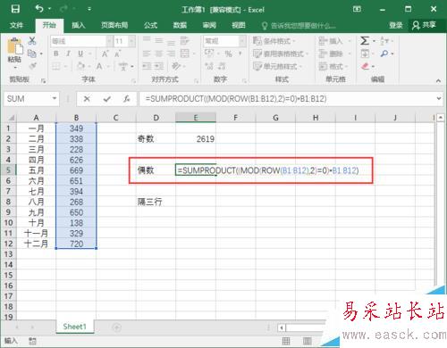Switch to the 公式 (Formulas) ribbon tab
This screenshot has height=348, width=447.
coord(150,25)
